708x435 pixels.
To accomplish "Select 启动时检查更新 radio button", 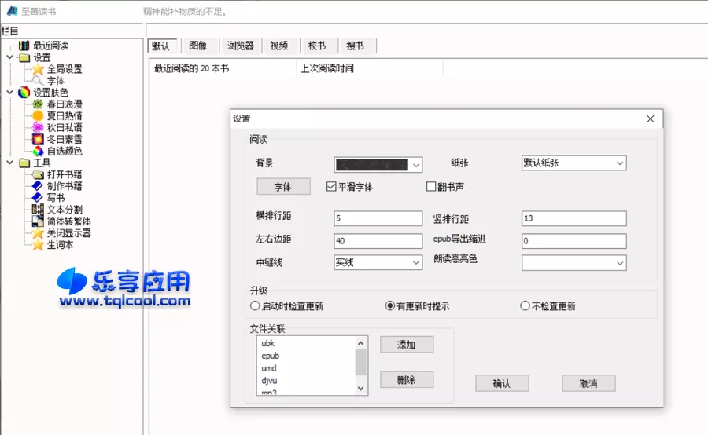I will [255, 305].
